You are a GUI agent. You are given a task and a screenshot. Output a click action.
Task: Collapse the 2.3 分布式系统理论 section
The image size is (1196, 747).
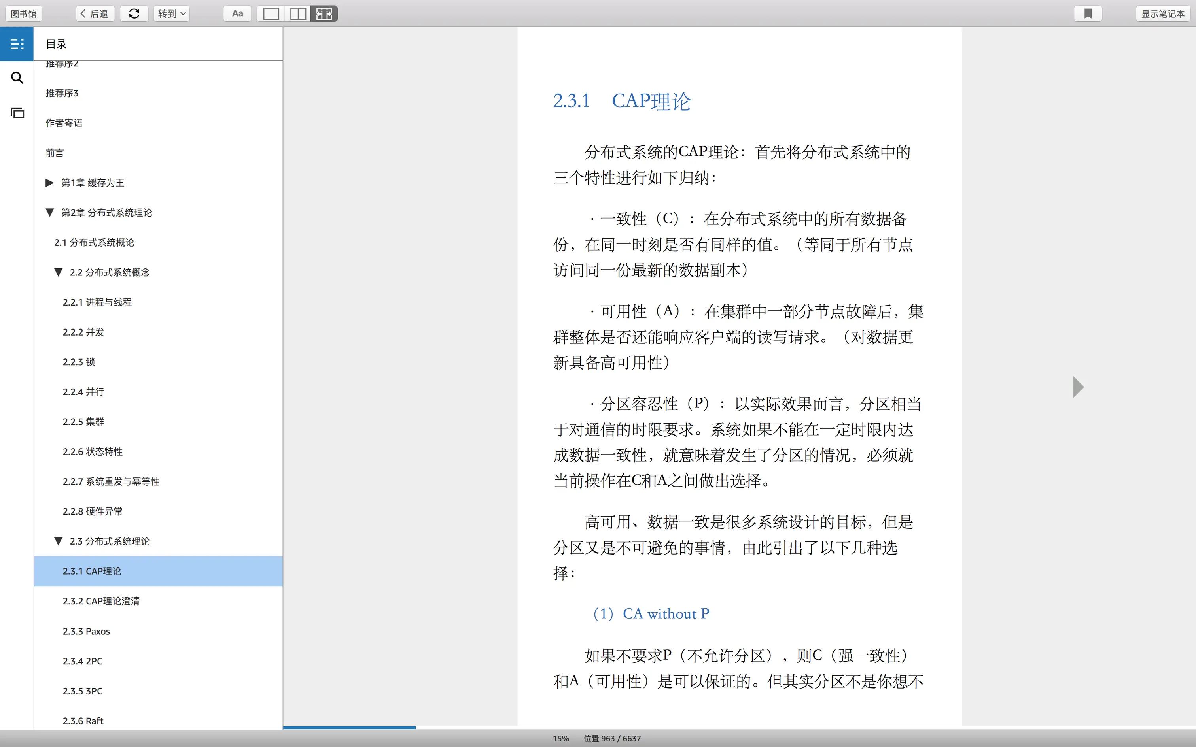click(x=58, y=541)
